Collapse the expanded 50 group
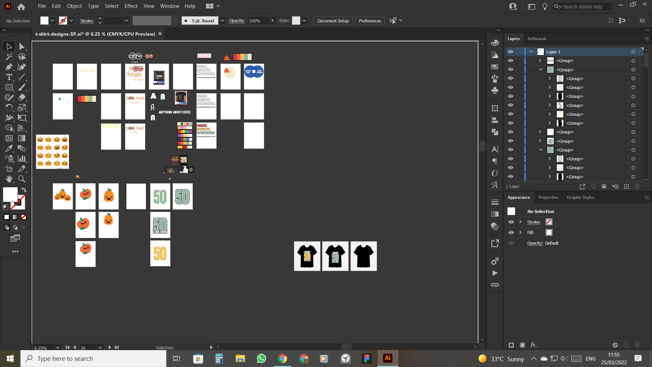Screen dimensions: 652x367 [x=540, y=69]
